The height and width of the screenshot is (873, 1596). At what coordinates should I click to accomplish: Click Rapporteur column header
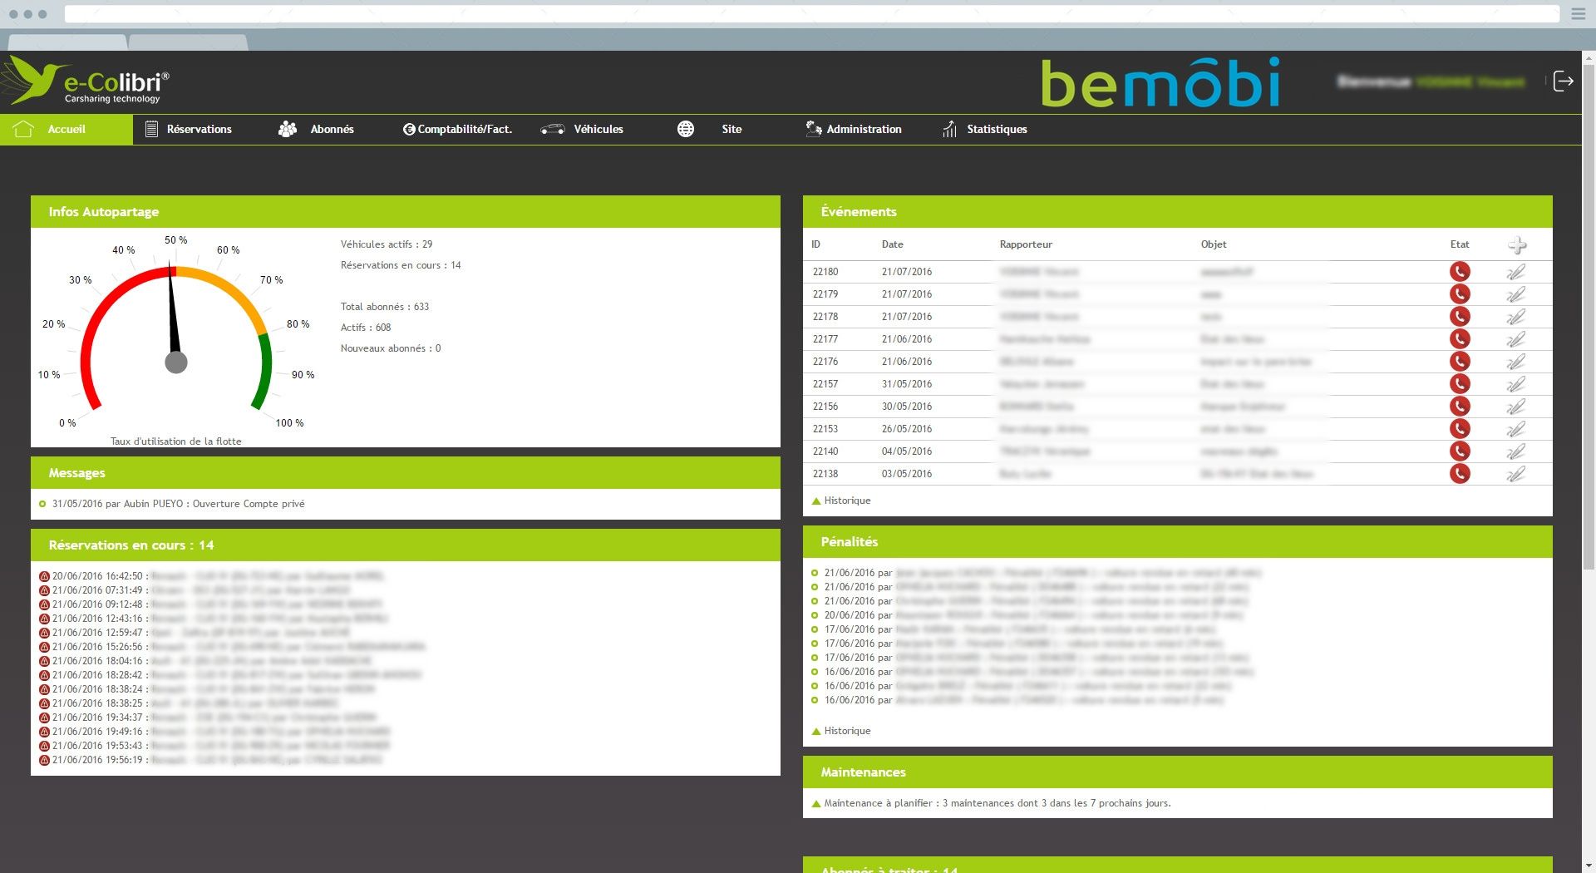[1026, 244]
